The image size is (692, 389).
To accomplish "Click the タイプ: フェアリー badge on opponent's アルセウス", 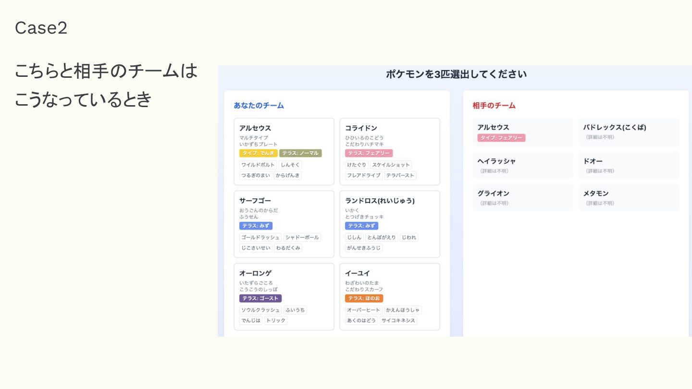I will (501, 138).
